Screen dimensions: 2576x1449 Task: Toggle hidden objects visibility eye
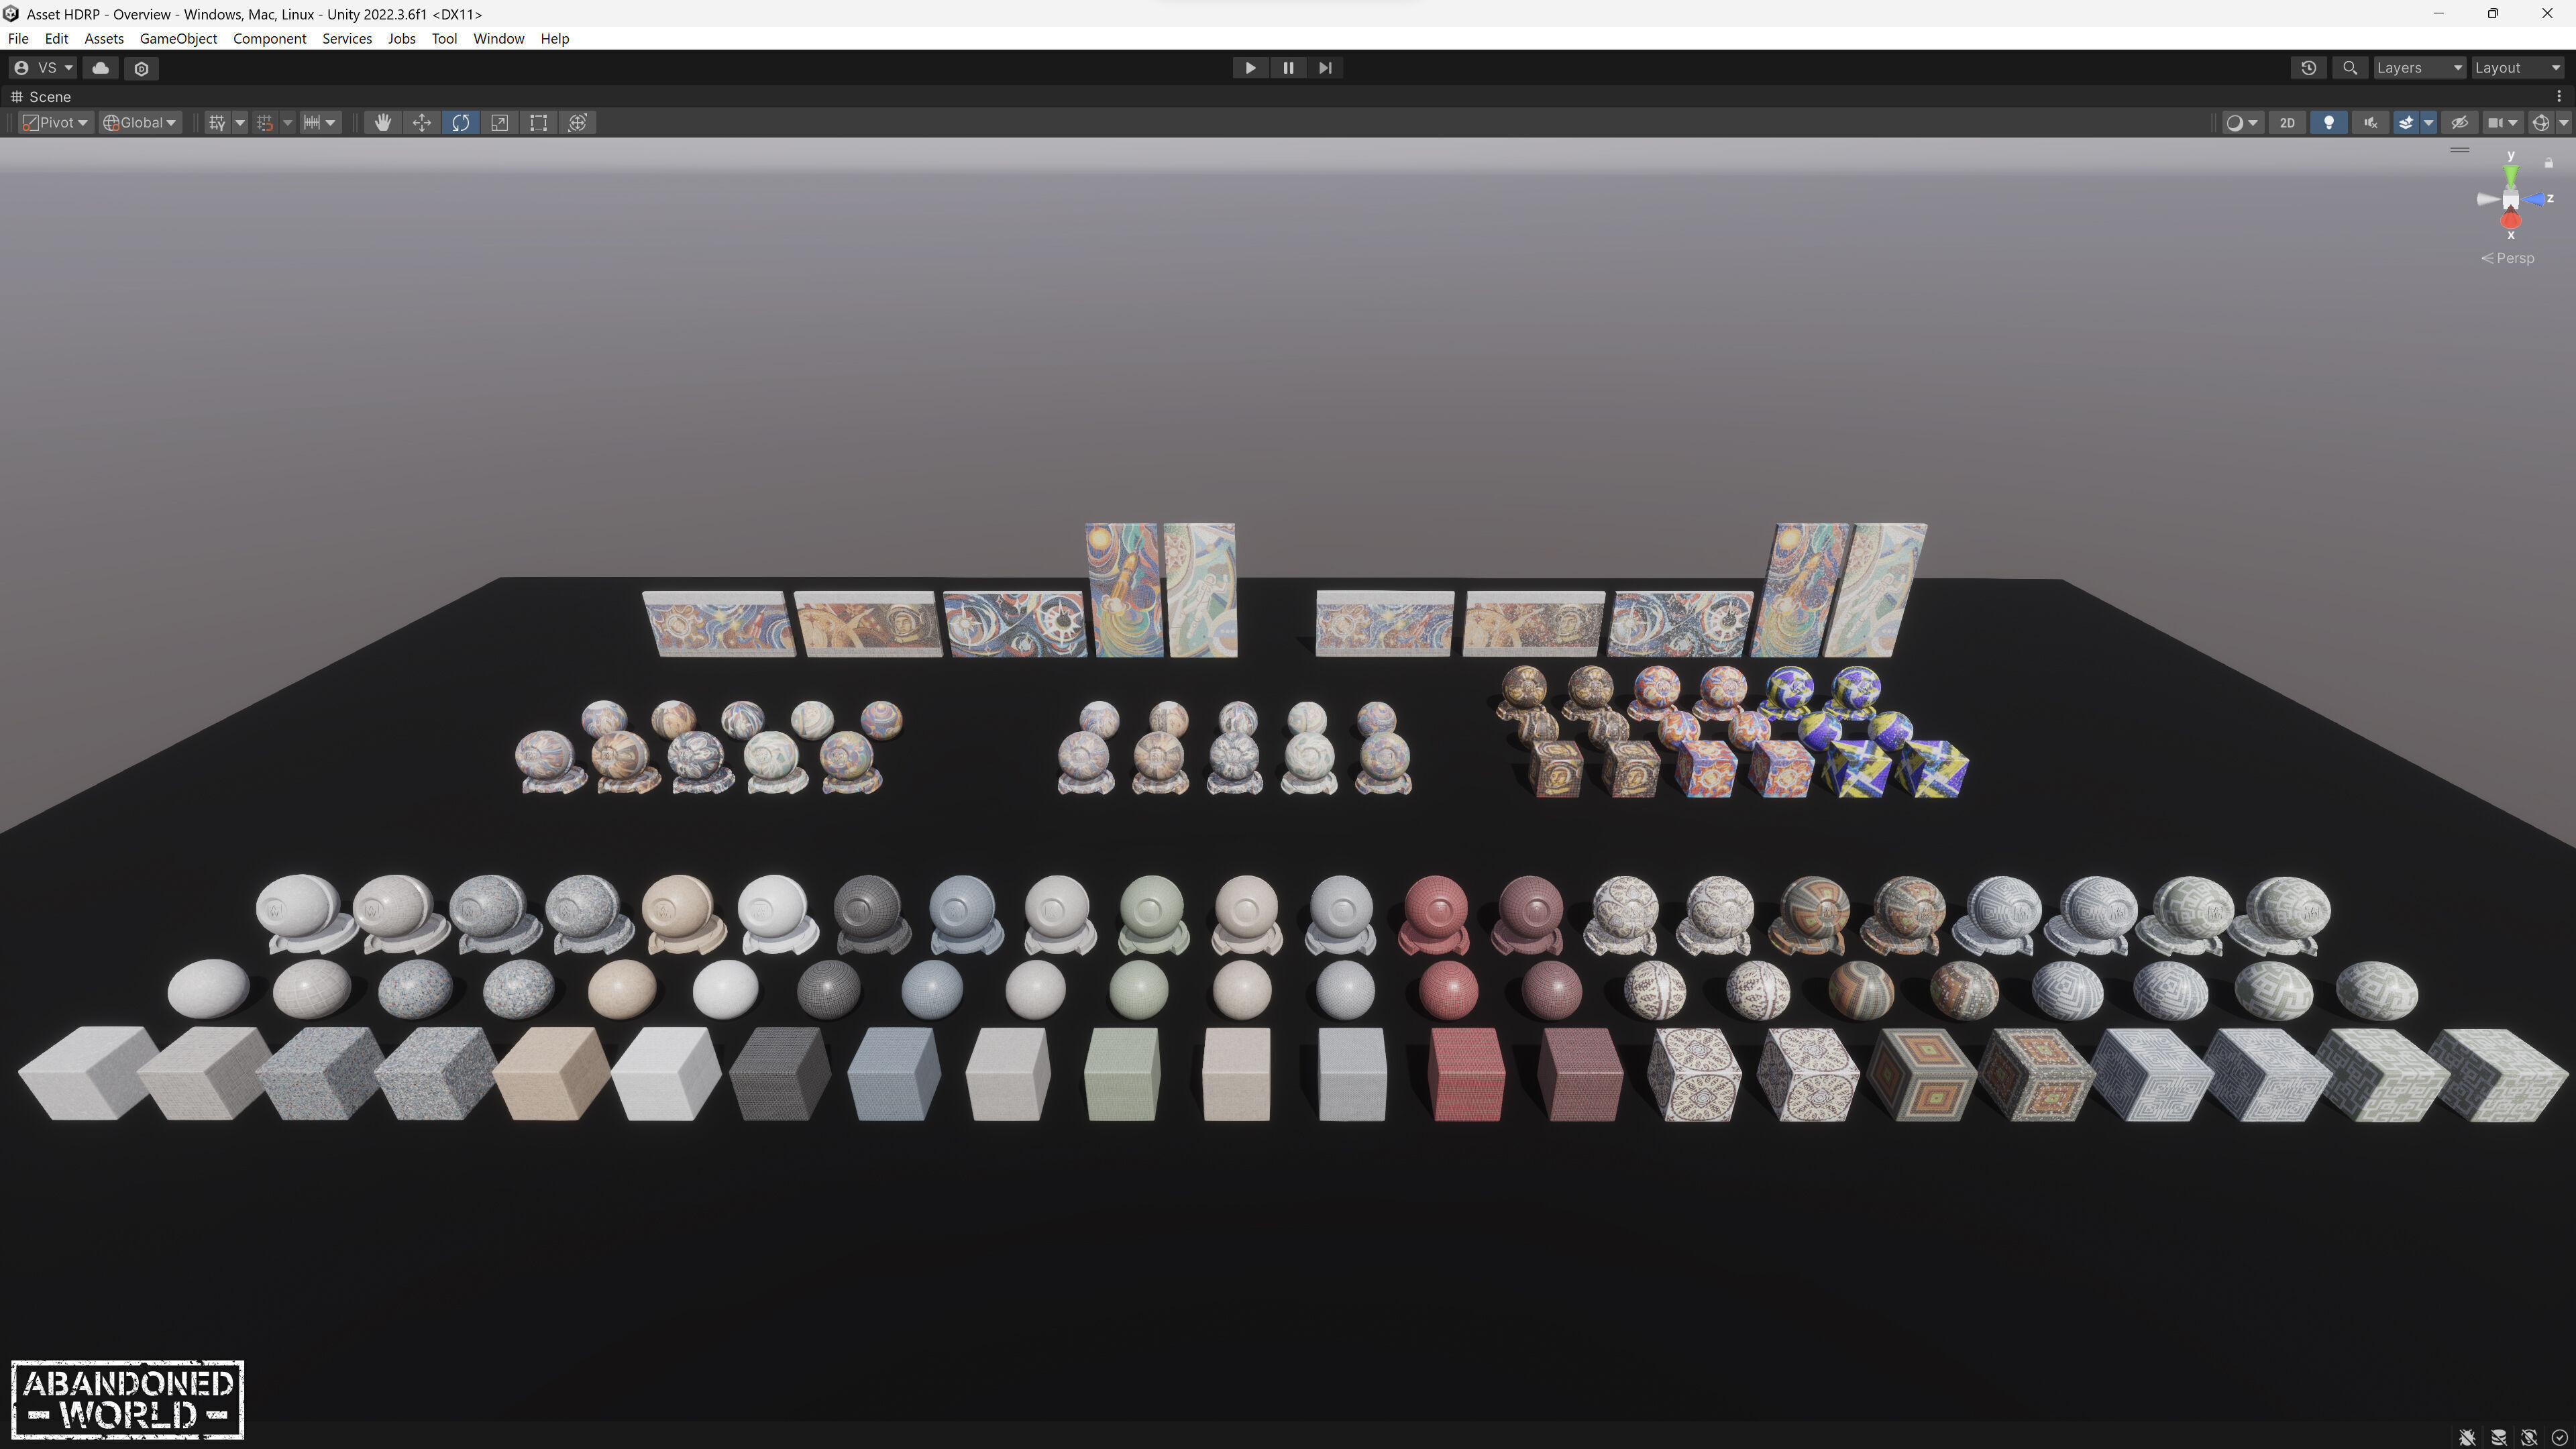click(x=2459, y=122)
